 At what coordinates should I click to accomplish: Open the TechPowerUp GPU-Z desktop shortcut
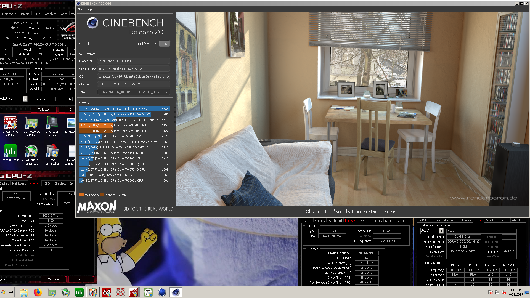[31, 126]
